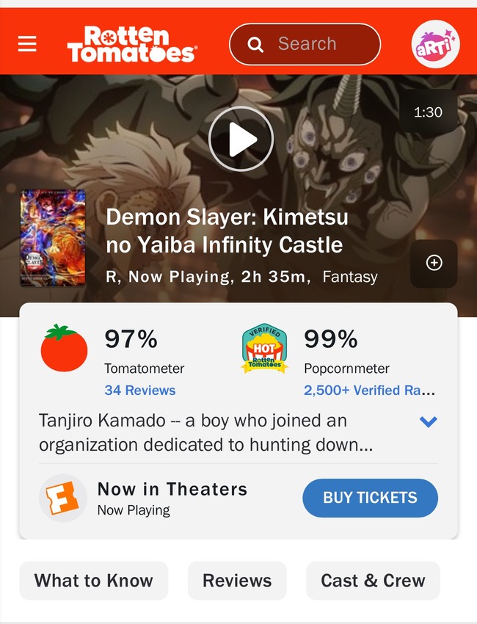Click inside the Search input field
This screenshot has width=477, height=624.
305,44
